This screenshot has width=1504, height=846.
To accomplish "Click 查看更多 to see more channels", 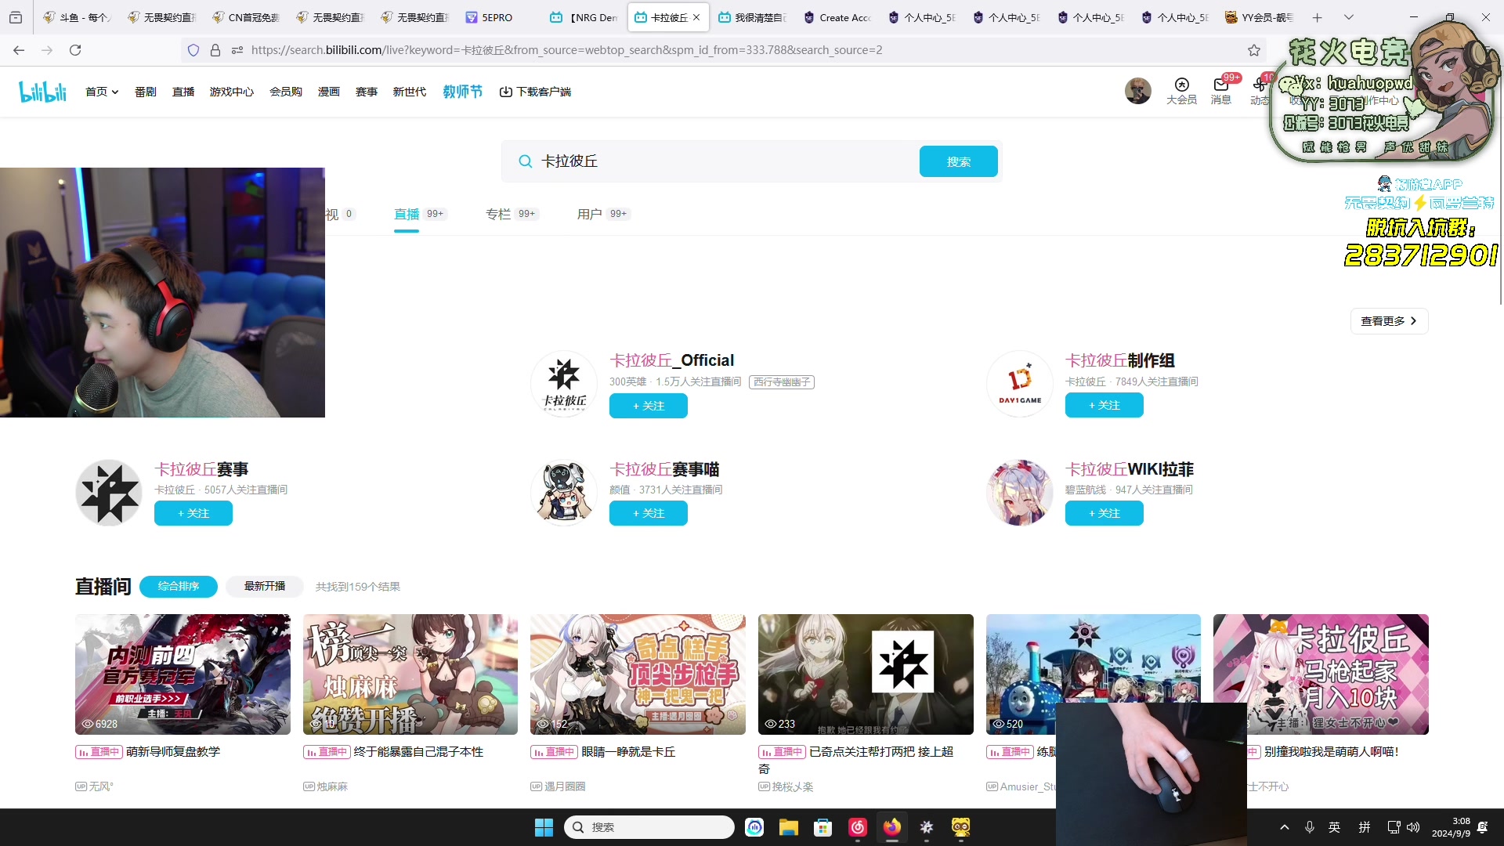I will click(x=1389, y=321).
